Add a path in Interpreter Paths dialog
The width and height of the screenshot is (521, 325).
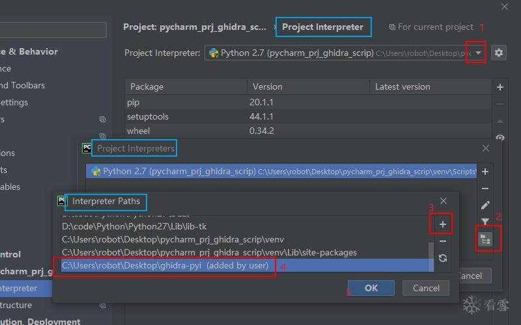443,224
